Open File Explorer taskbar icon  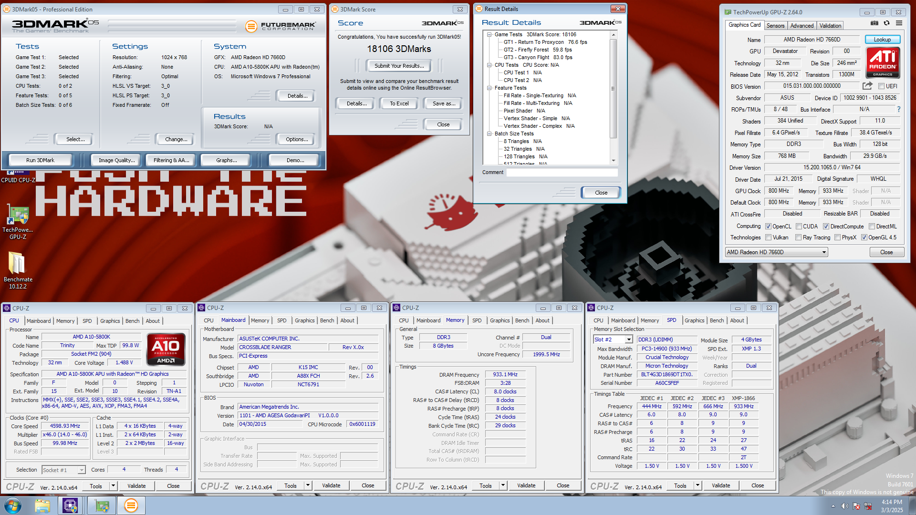42,505
